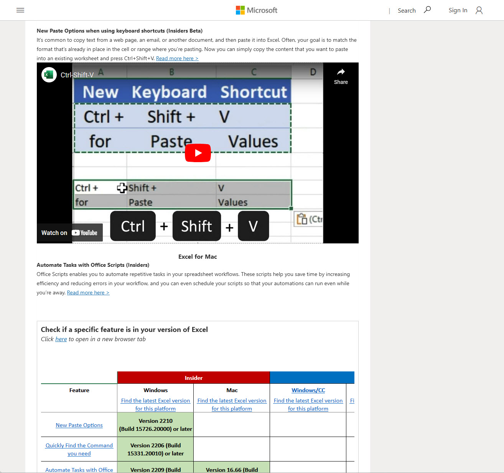The height and width of the screenshot is (473, 504).
Task: Click the Automate Tasks with Office link
Action: coord(79,470)
